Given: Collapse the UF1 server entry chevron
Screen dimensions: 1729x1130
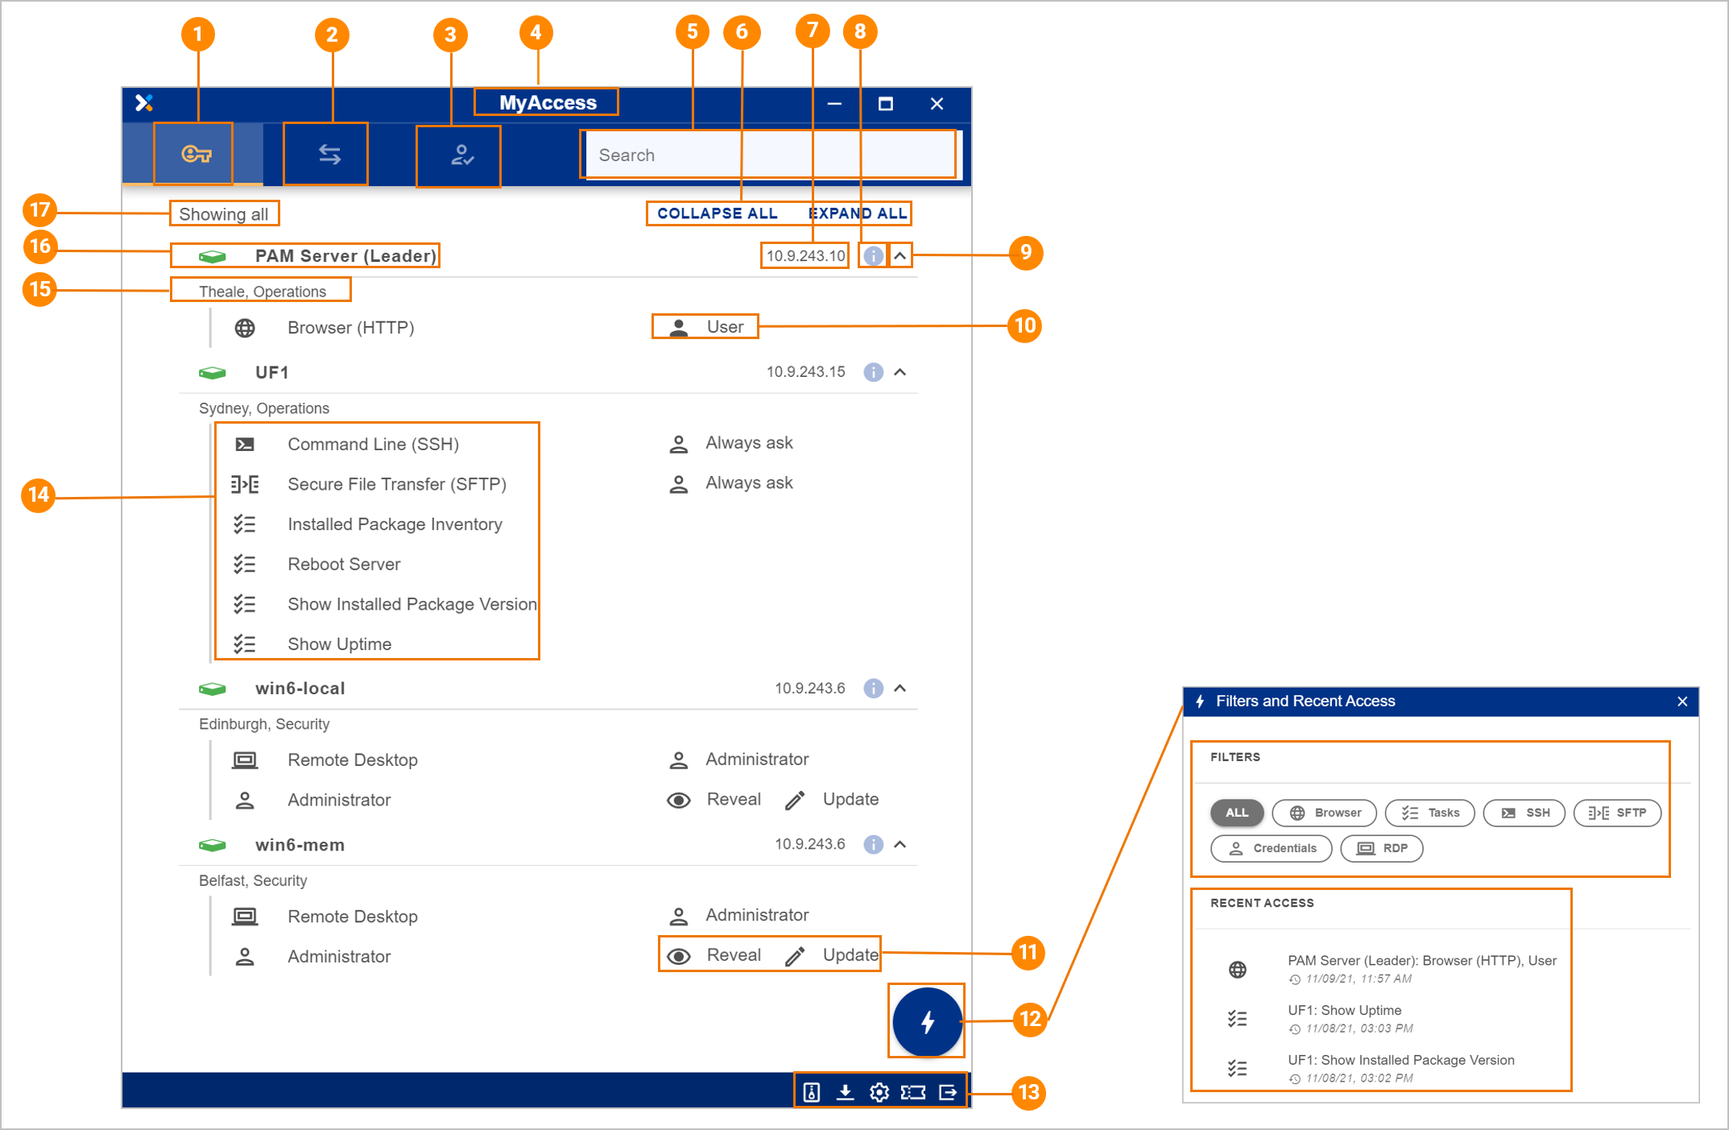Looking at the screenshot, I should [x=901, y=372].
